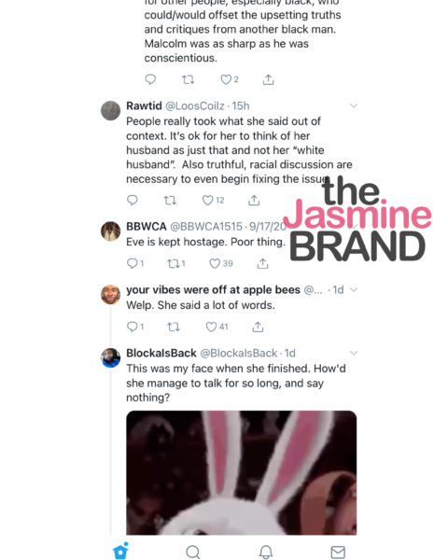
Task: View BBWCA's profile avatar
Action: click(x=111, y=231)
